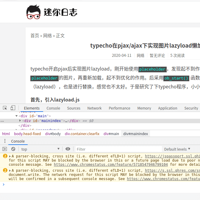The height and width of the screenshot is (200, 200).
Task: Open 网络 category in breadcrumb
Action: pos(47,36)
